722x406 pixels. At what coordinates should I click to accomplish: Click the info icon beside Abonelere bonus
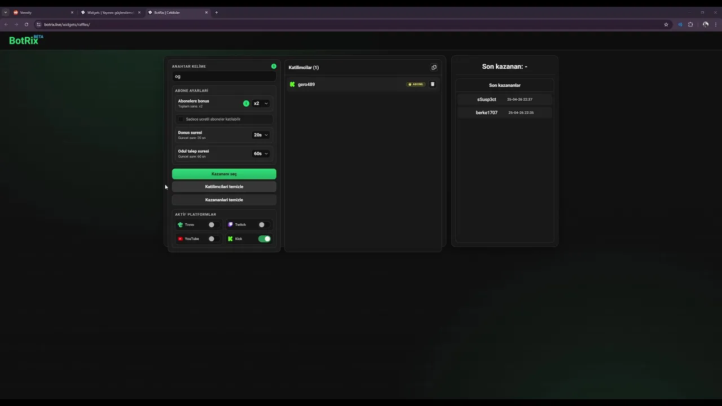click(246, 104)
